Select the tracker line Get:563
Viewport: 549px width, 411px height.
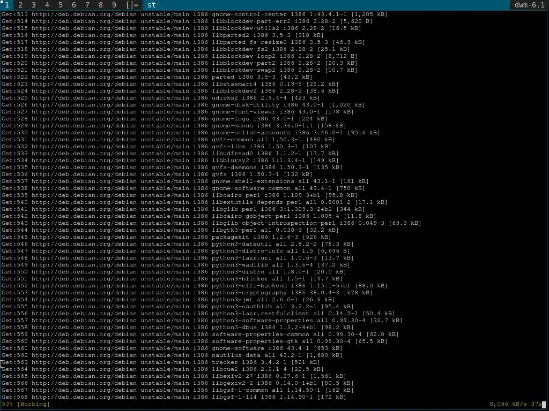click(160, 362)
